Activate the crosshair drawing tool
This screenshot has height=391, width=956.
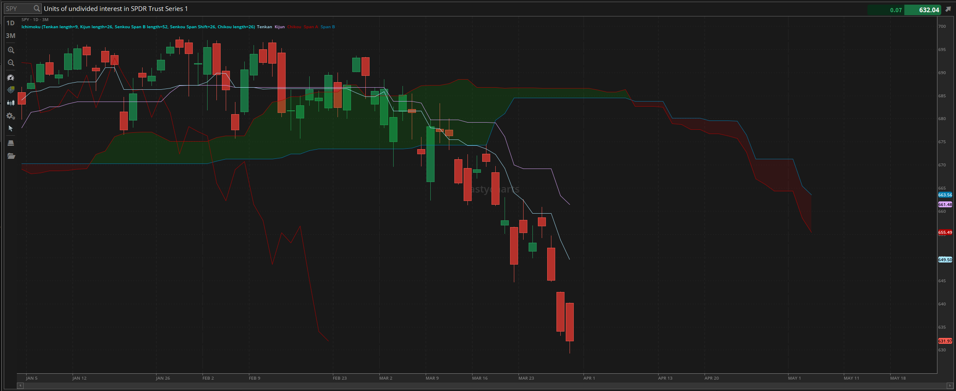(11, 90)
